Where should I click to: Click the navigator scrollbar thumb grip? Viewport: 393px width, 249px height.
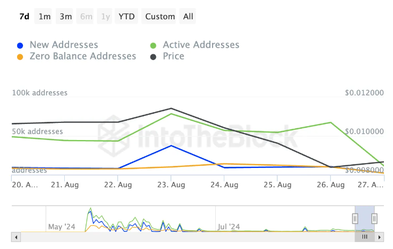pos(365,237)
